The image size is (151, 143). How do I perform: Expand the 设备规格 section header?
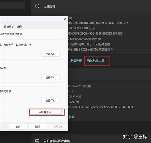coord(91,6)
